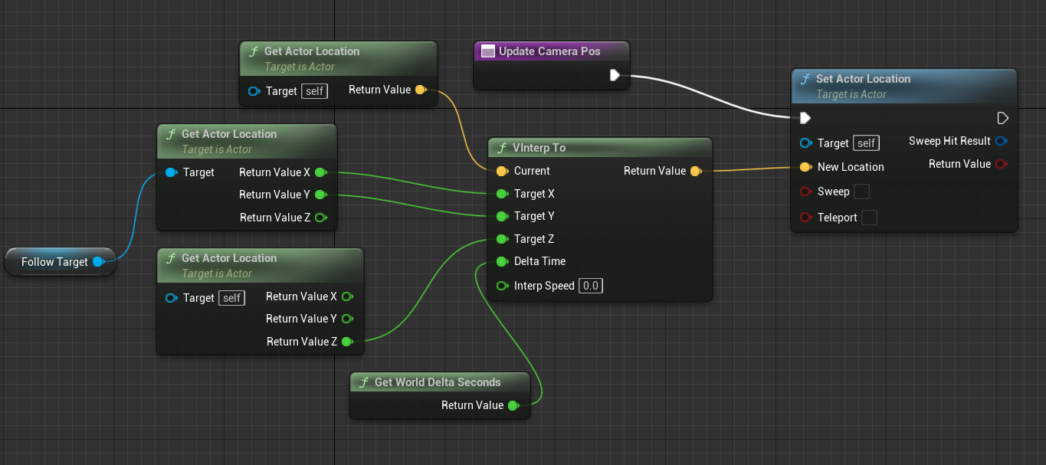Click the New Location input pin
This screenshot has width=1046, height=465.
(805, 167)
